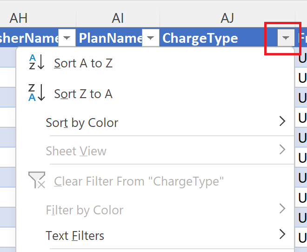Select the Filter by Color entry
307x252 pixels.
pyautogui.click(x=84, y=210)
